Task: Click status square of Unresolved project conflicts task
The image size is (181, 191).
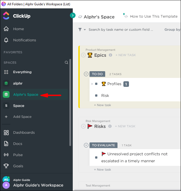Action: pos(96,157)
